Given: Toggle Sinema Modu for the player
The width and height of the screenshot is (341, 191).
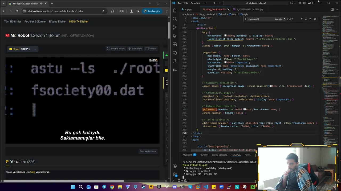Looking at the screenshot, I should 116,49.
